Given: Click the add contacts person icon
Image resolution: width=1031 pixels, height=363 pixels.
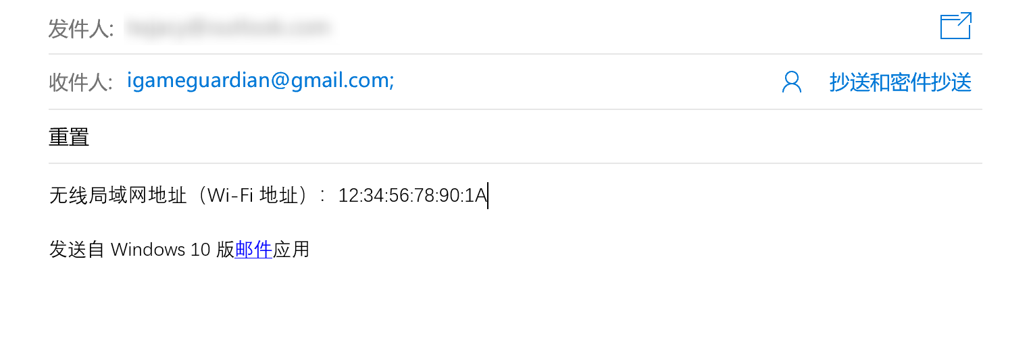Looking at the screenshot, I should (791, 82).
